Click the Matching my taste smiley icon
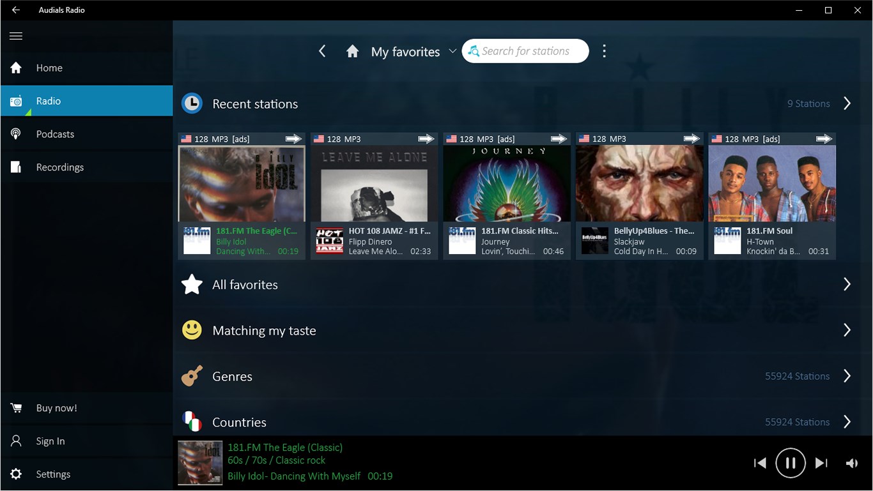 [192, 330]
